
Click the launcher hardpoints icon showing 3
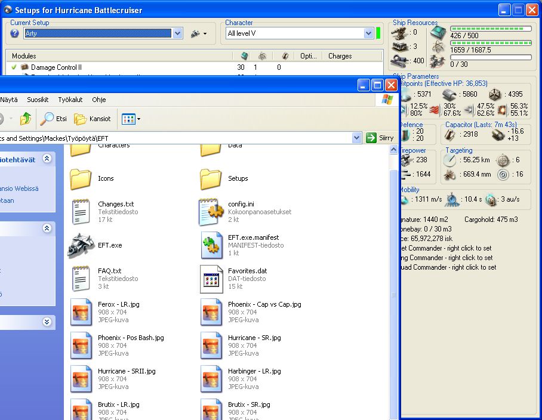(x=401, y=47)
